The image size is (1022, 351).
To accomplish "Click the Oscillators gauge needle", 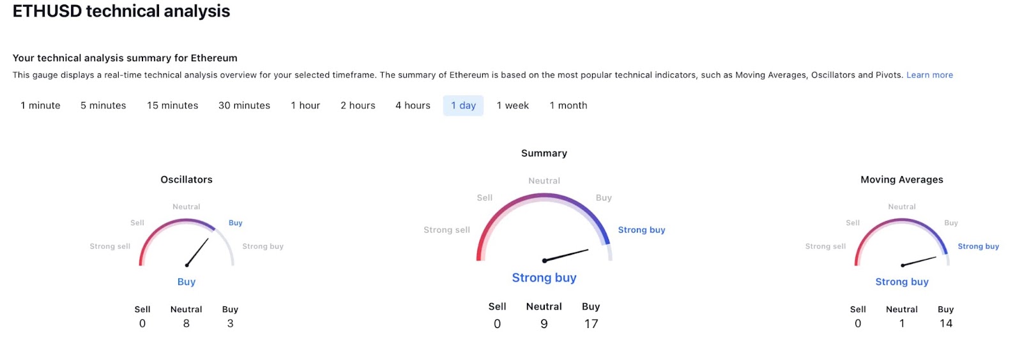I will click(x=197, y=252).
